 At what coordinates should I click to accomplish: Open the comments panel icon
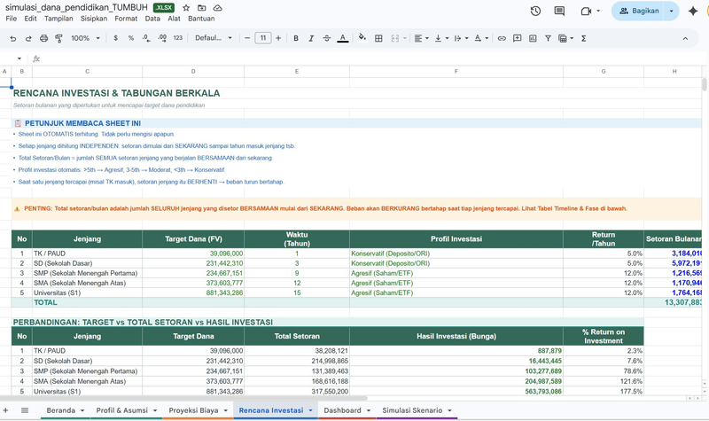click(x=559, y=11)
